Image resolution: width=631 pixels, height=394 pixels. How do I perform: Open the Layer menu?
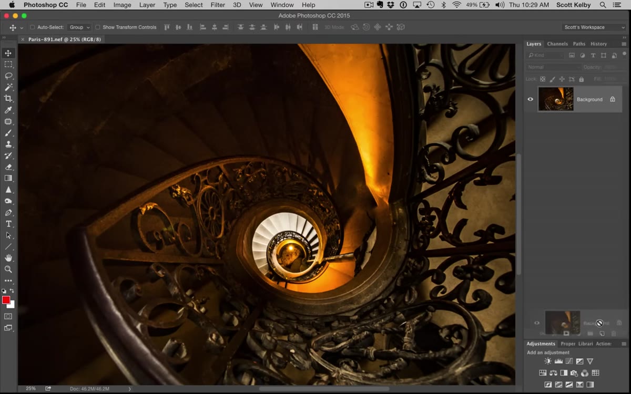pyautogui.click(x=147, y=5)
